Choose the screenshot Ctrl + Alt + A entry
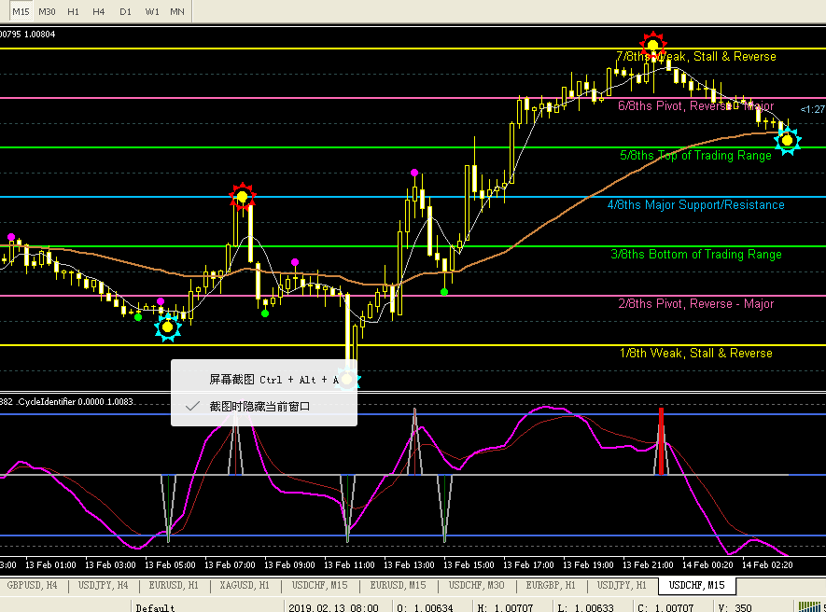The width and height of the screenshot is (826, 612). tap(264, 380)
